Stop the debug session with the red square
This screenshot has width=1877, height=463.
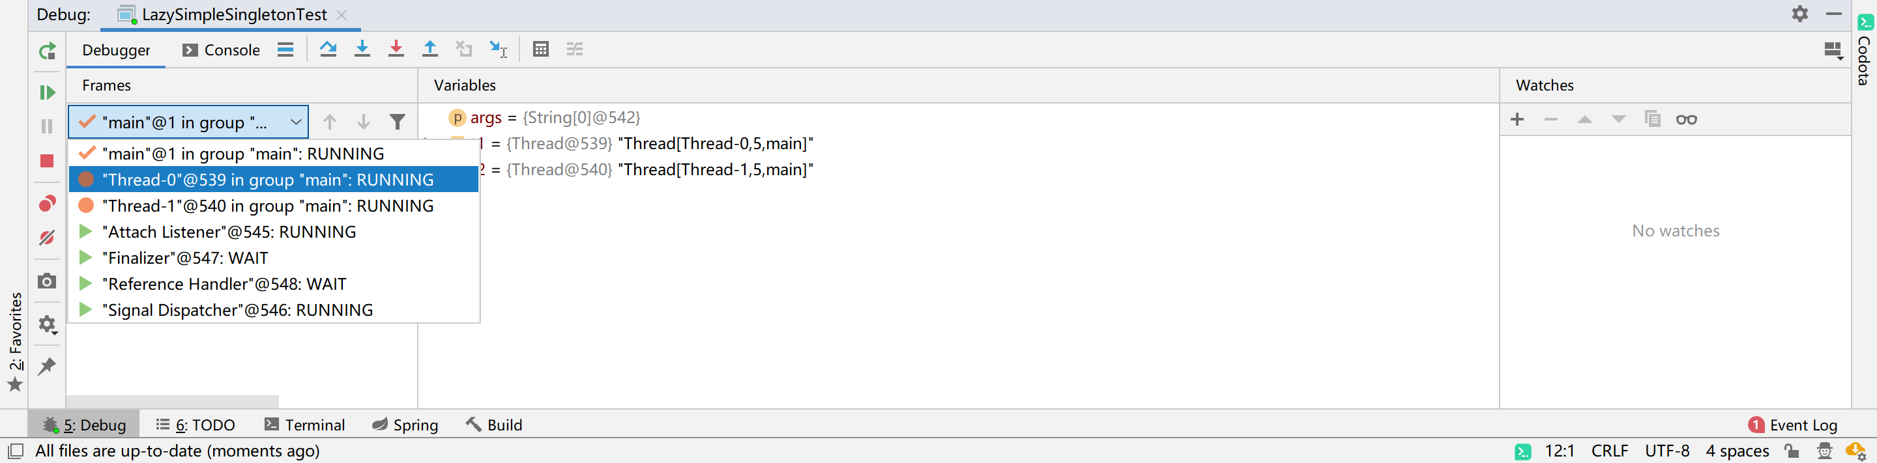coord(48,161)
